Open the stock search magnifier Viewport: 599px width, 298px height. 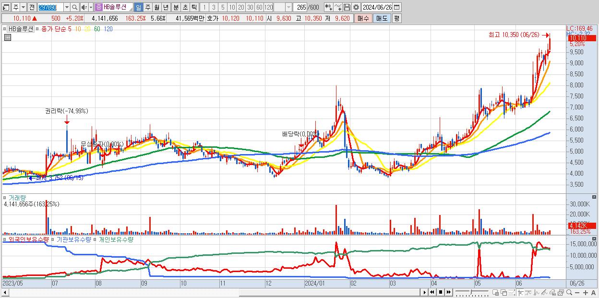[x=75, y=7]
